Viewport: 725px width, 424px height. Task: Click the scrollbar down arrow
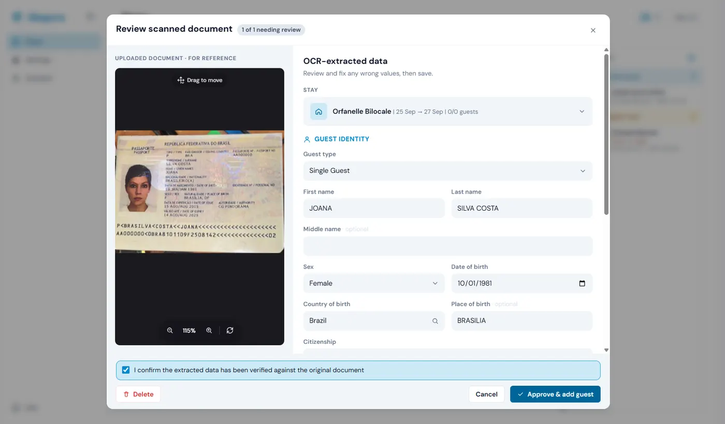[x=606, y=350]
